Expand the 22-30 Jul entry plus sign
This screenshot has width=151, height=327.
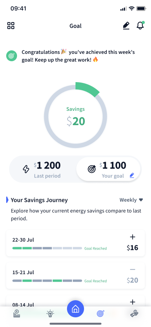132,237
